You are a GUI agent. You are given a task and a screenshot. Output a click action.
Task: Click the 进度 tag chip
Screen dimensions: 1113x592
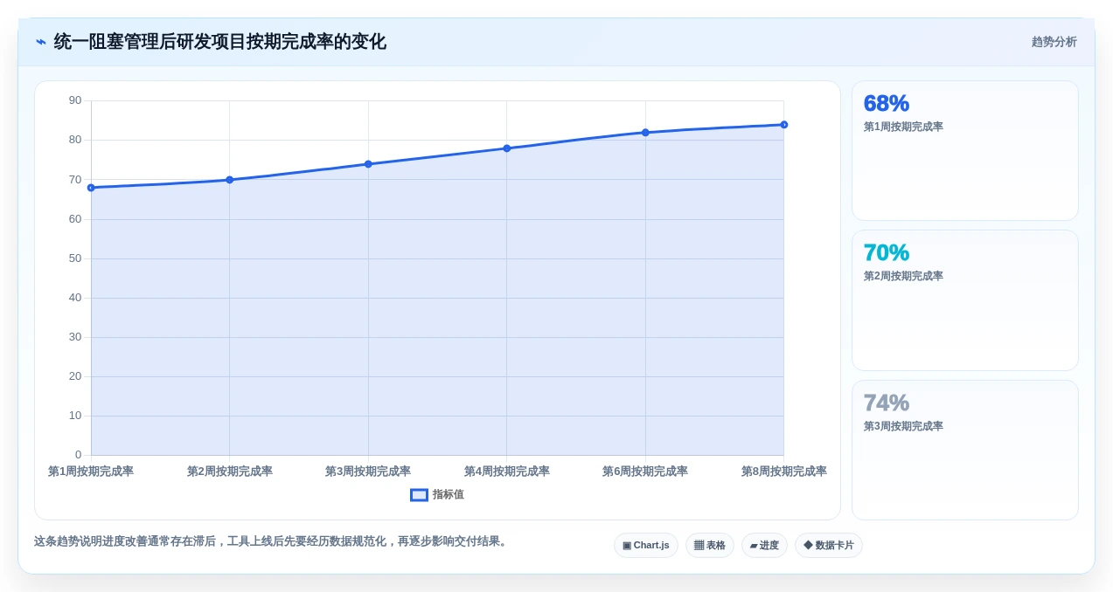764,545
